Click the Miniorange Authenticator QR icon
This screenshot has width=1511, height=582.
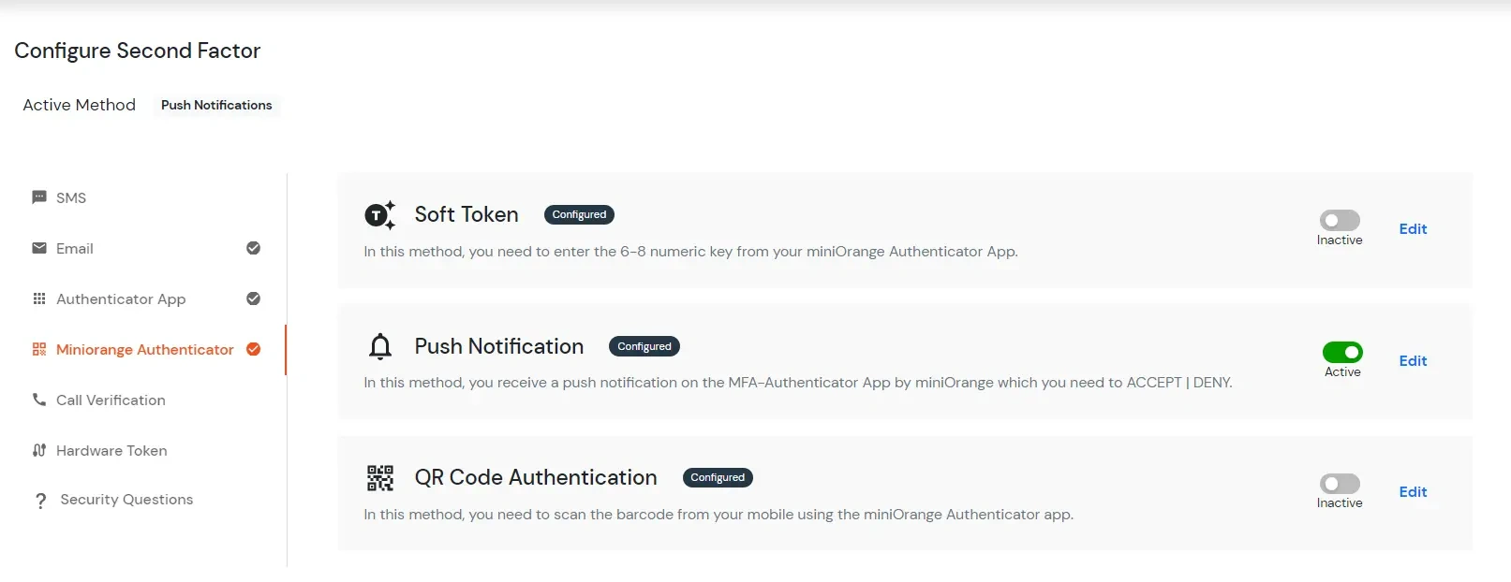(x=38, y=349)
